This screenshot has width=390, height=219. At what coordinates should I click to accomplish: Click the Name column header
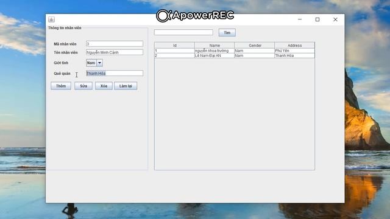click(214, 46)
